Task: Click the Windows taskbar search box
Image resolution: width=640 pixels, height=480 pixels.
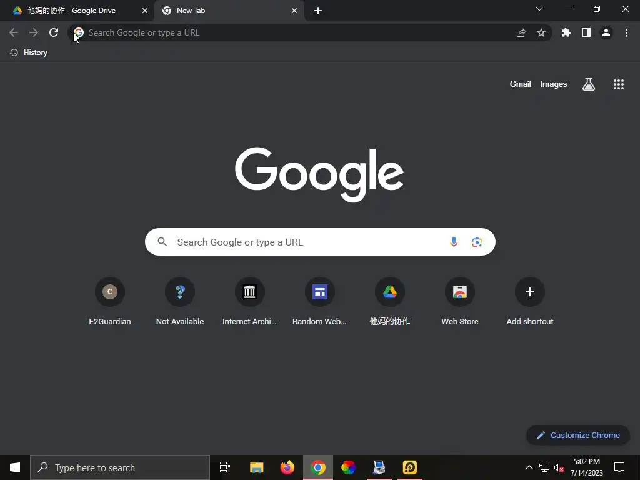Action: (120, 467)
